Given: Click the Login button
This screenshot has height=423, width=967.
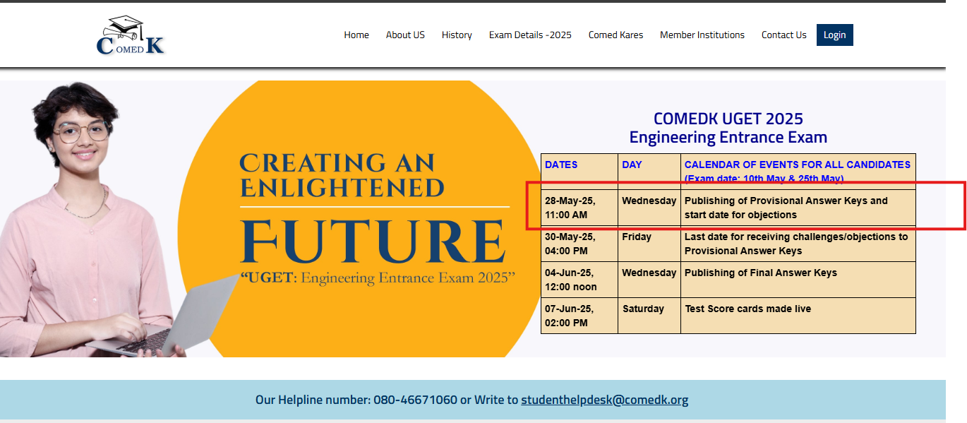Looking at the screenshot, I should (x=834, y=35).
